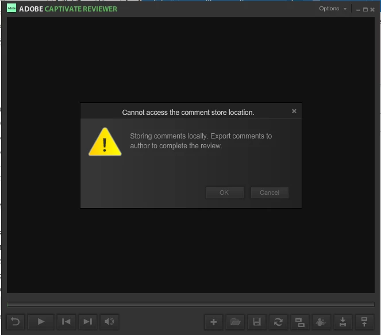Save comments with the floppy disk icon

point(257,322)
